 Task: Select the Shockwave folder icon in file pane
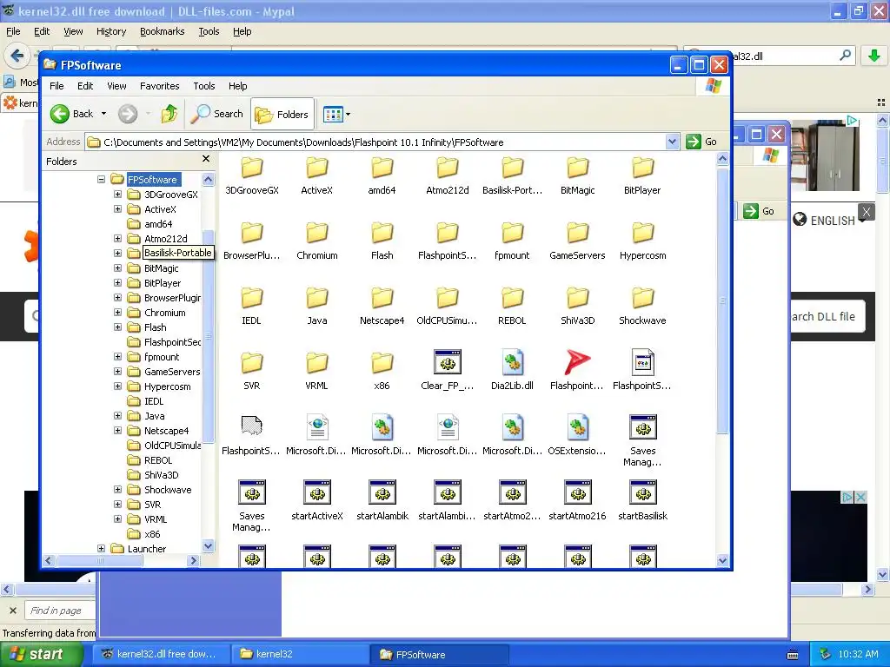coord(642,299)
